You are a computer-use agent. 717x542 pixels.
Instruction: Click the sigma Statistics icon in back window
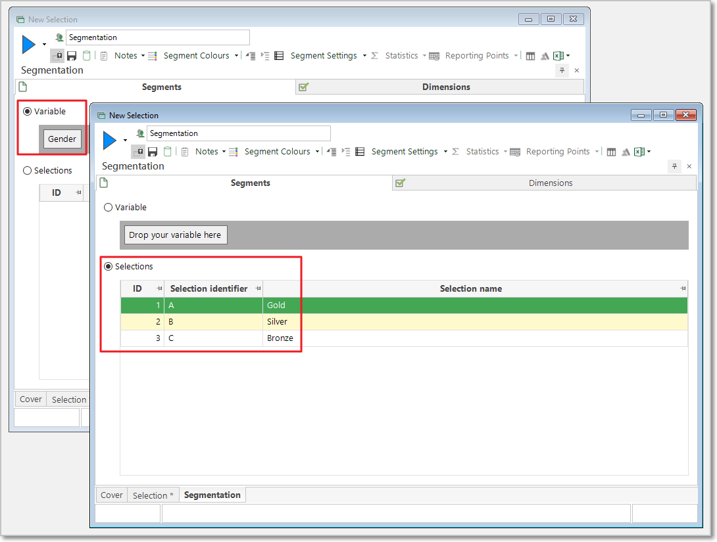374,56
